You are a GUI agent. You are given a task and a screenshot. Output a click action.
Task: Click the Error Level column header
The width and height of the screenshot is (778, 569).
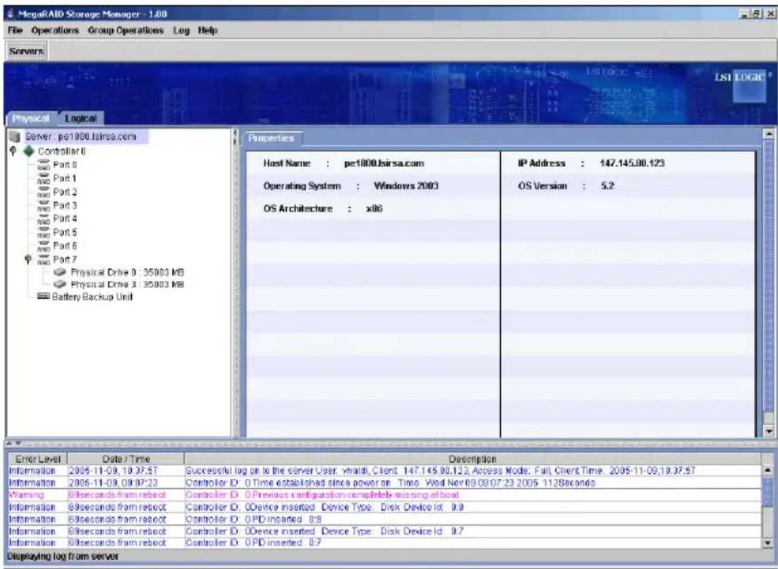[x=37, y=459]
